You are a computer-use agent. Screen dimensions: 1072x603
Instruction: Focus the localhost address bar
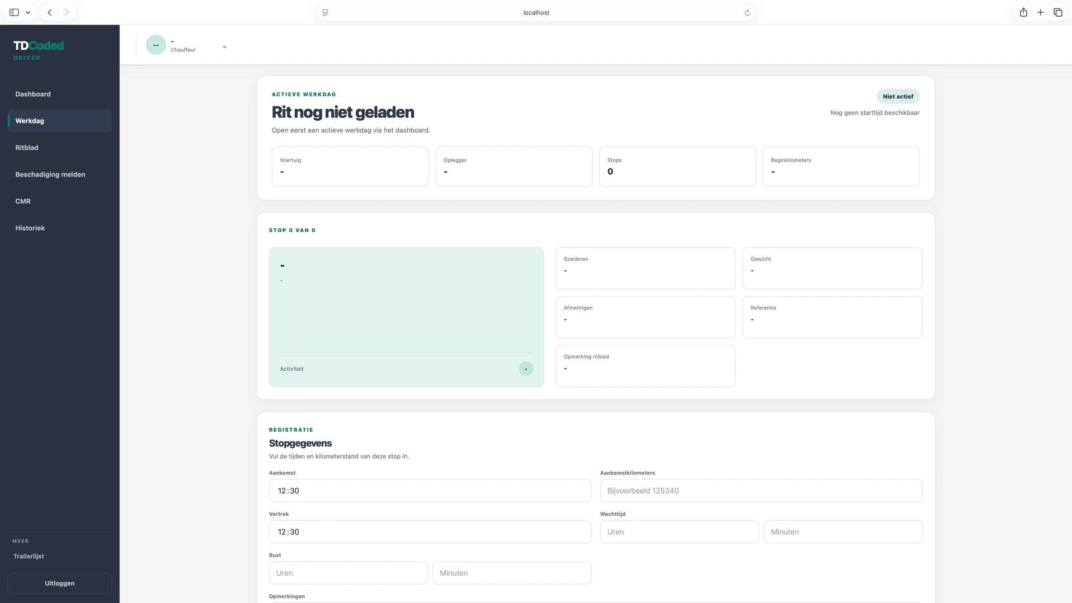536,12
